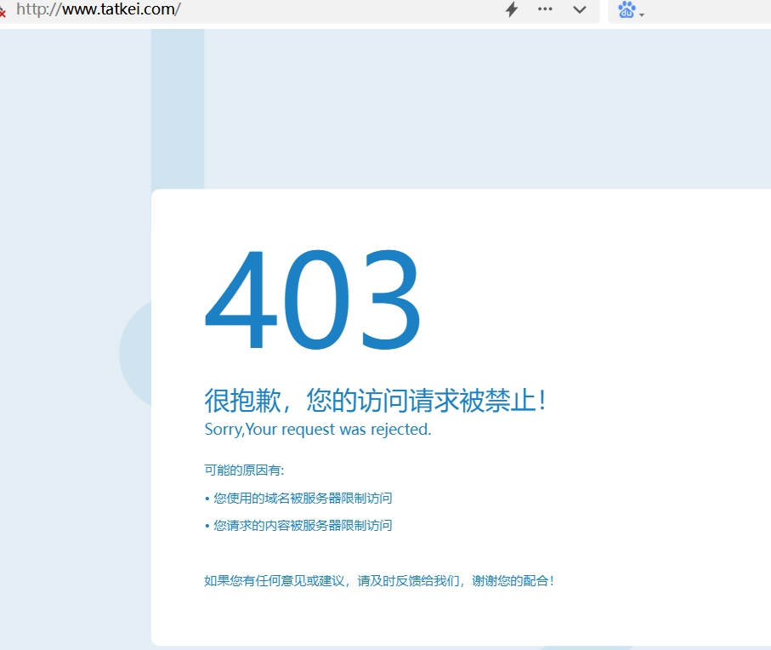Click the line 可能的原因有:
The image size is (771, 650).
pyautogui.click(x=244, y=470)
